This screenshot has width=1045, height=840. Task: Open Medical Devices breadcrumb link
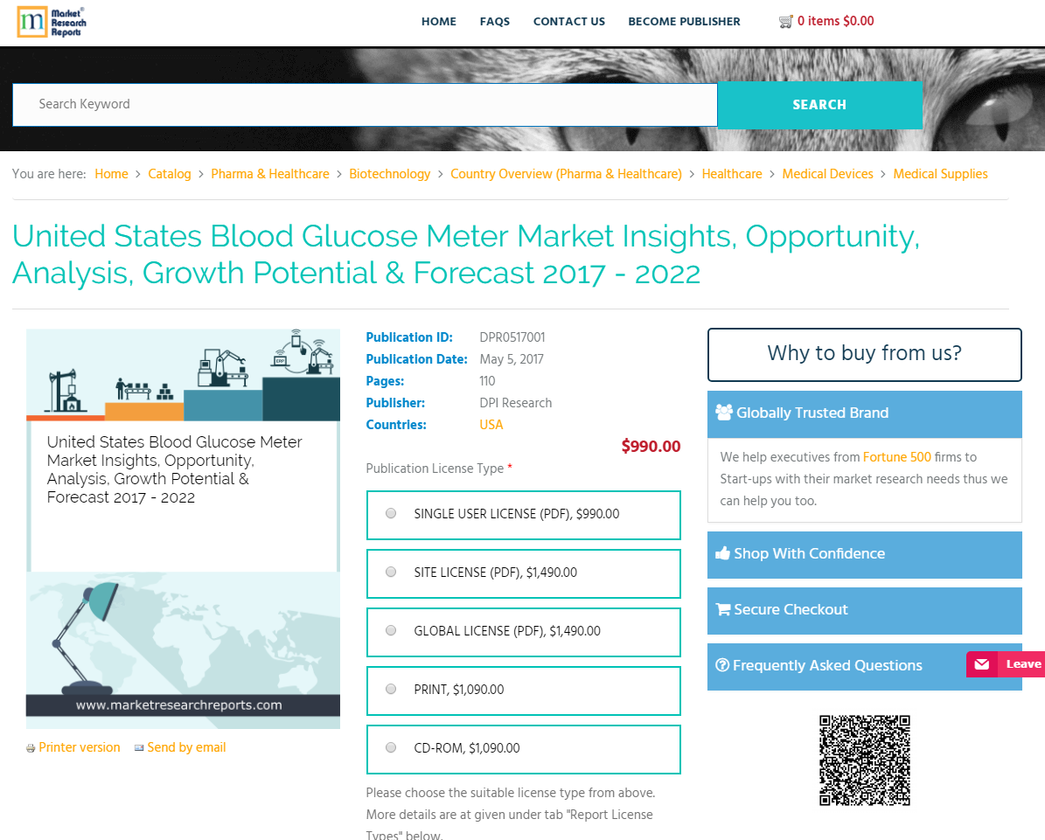pos(827,174)
